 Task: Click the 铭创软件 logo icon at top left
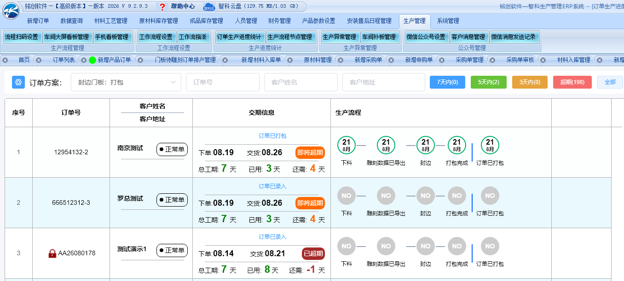click(11, 11)
